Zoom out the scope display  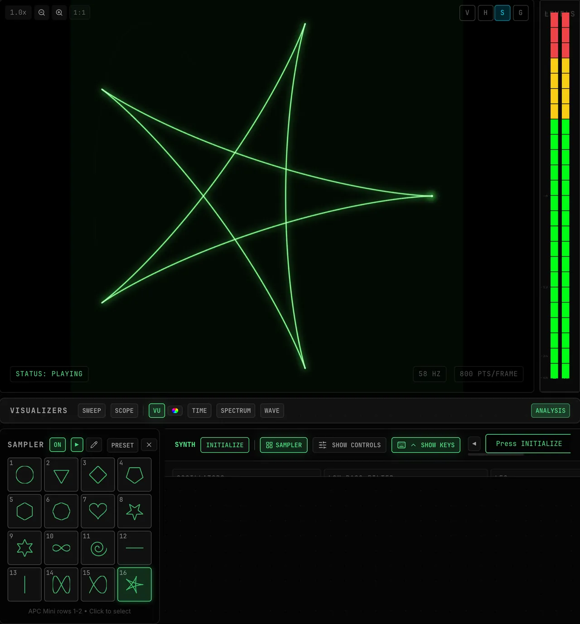pos(42,13)
